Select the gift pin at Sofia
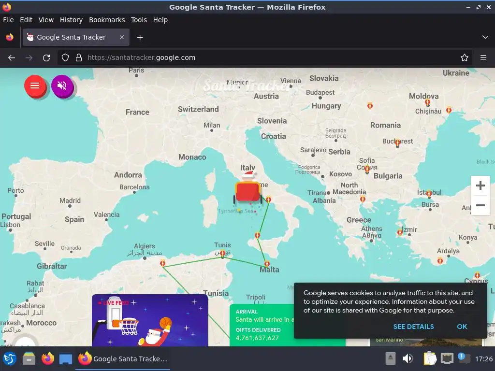The width and height of the screenshot is (495, 371). pyautogui.click(x=367, y=170)
